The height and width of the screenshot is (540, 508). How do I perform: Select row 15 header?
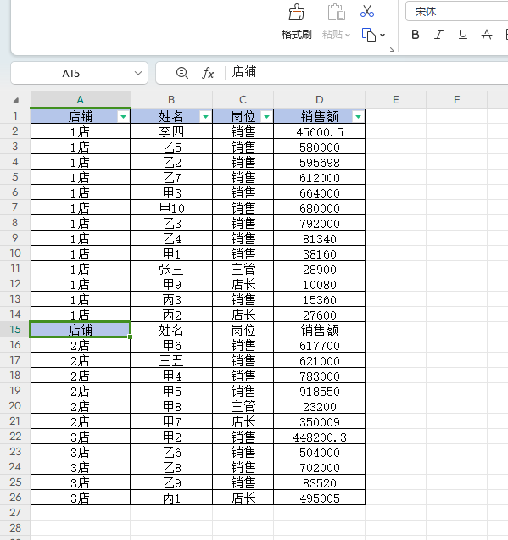[15, 330]
